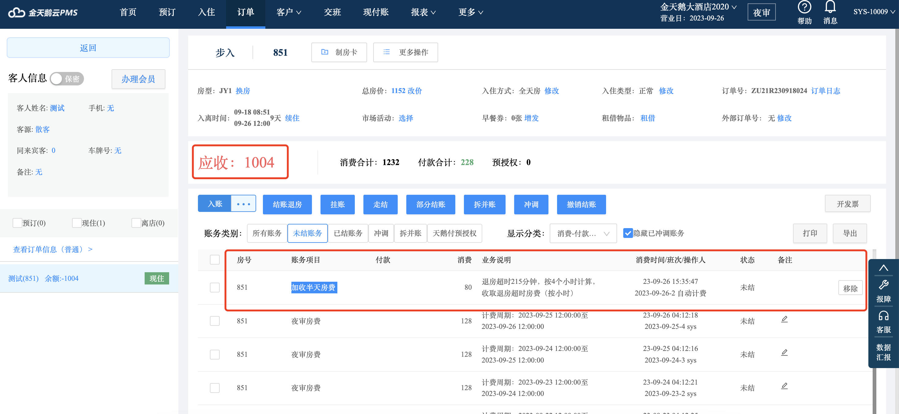Viewport: 899px width, 414px height.
Task: Select checkbox for 2023-09-24-3 sys row
Action: [x=214, y=354]
